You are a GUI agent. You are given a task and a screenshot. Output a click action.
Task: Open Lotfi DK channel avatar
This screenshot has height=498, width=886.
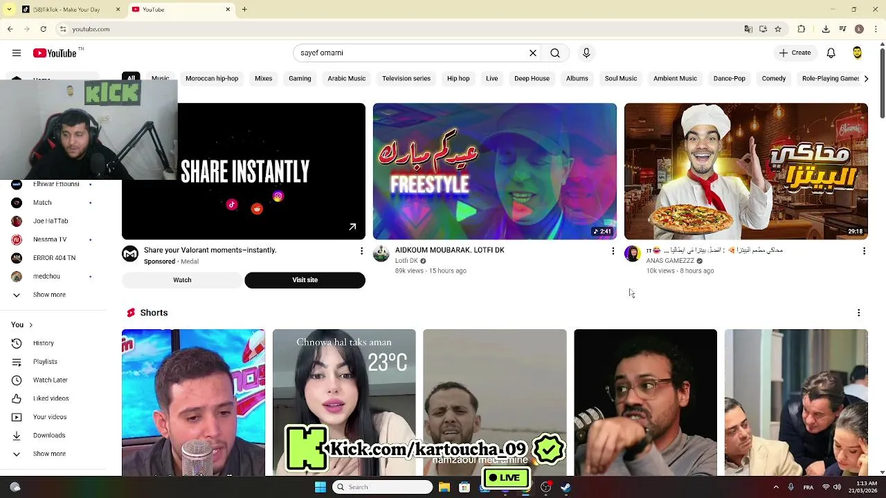[x=381, y=254]
